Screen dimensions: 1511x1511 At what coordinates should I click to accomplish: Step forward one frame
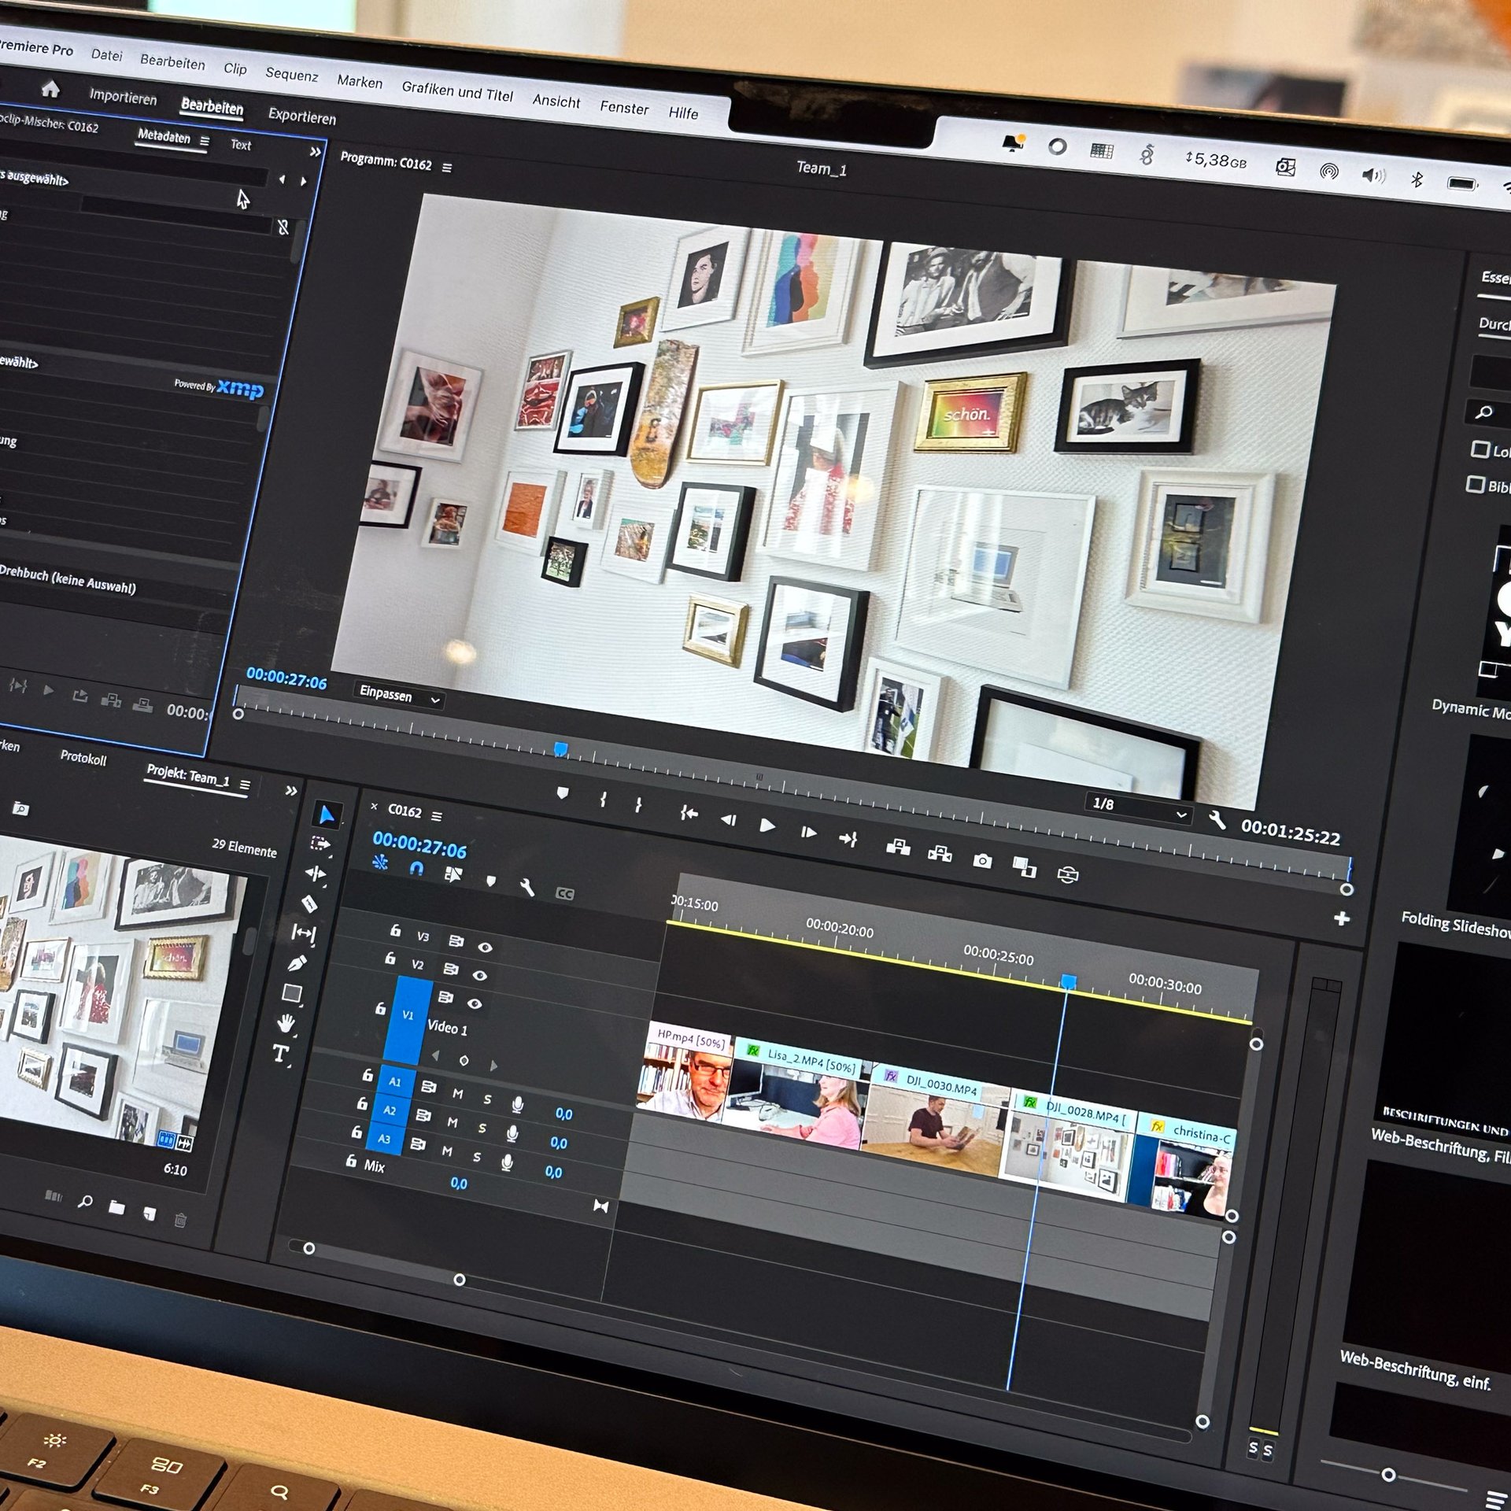pyautogui.click(x=808, y=833)
